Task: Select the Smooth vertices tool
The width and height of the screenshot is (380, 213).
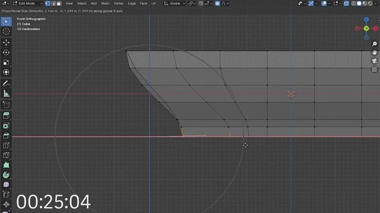Action: pyautogui.click(x=6, y=185)
